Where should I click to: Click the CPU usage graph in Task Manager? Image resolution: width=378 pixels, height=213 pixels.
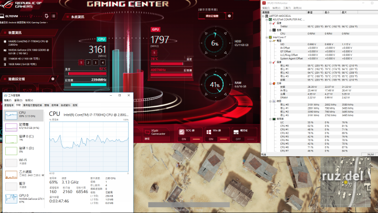(x=89, y=147)
